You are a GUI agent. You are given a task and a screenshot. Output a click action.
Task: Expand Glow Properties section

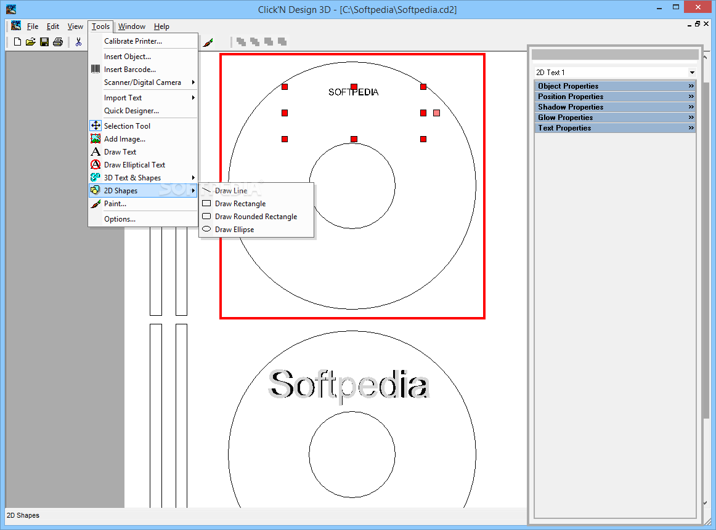[615, 117]
